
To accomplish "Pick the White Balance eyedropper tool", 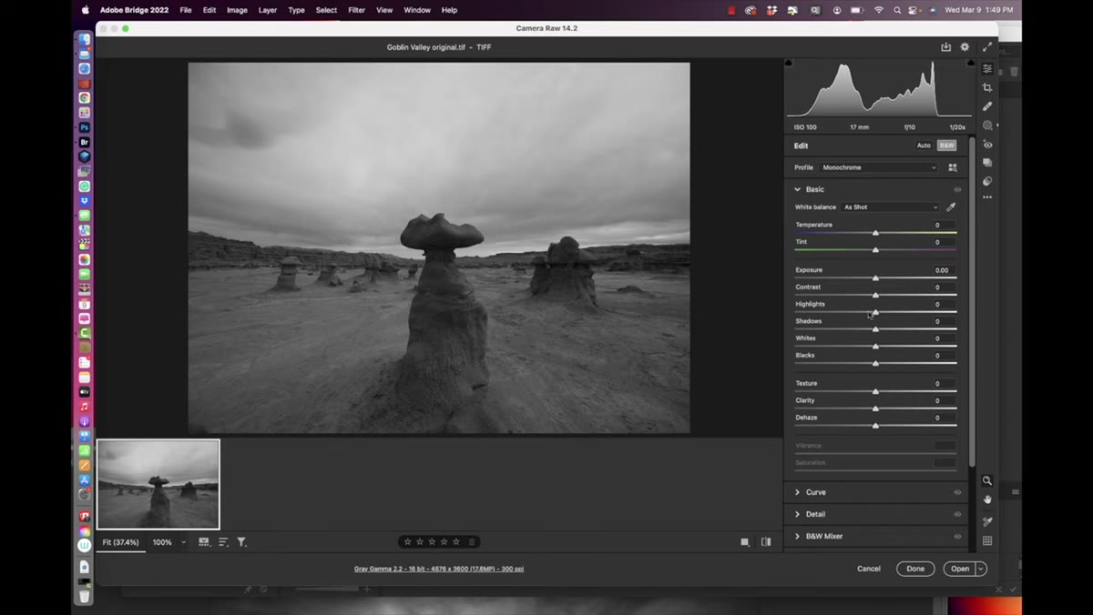I will coord(951,207).
